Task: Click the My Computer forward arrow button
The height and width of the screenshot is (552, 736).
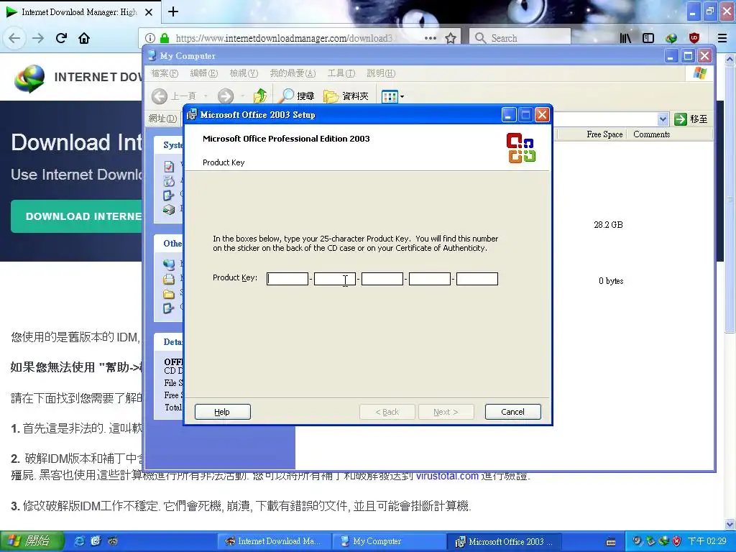Action: coord(225,96)
